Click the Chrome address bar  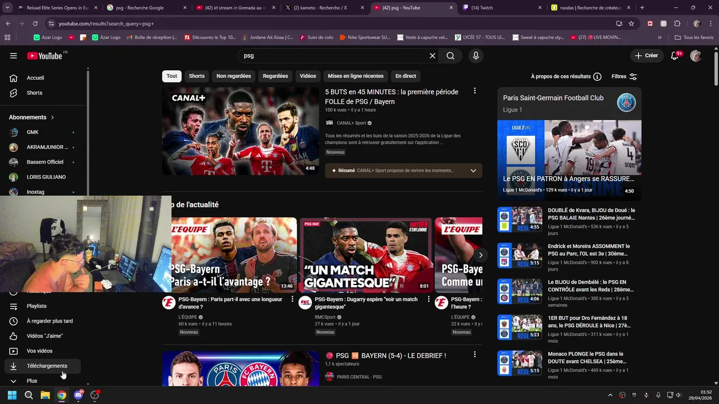[331, 24]
